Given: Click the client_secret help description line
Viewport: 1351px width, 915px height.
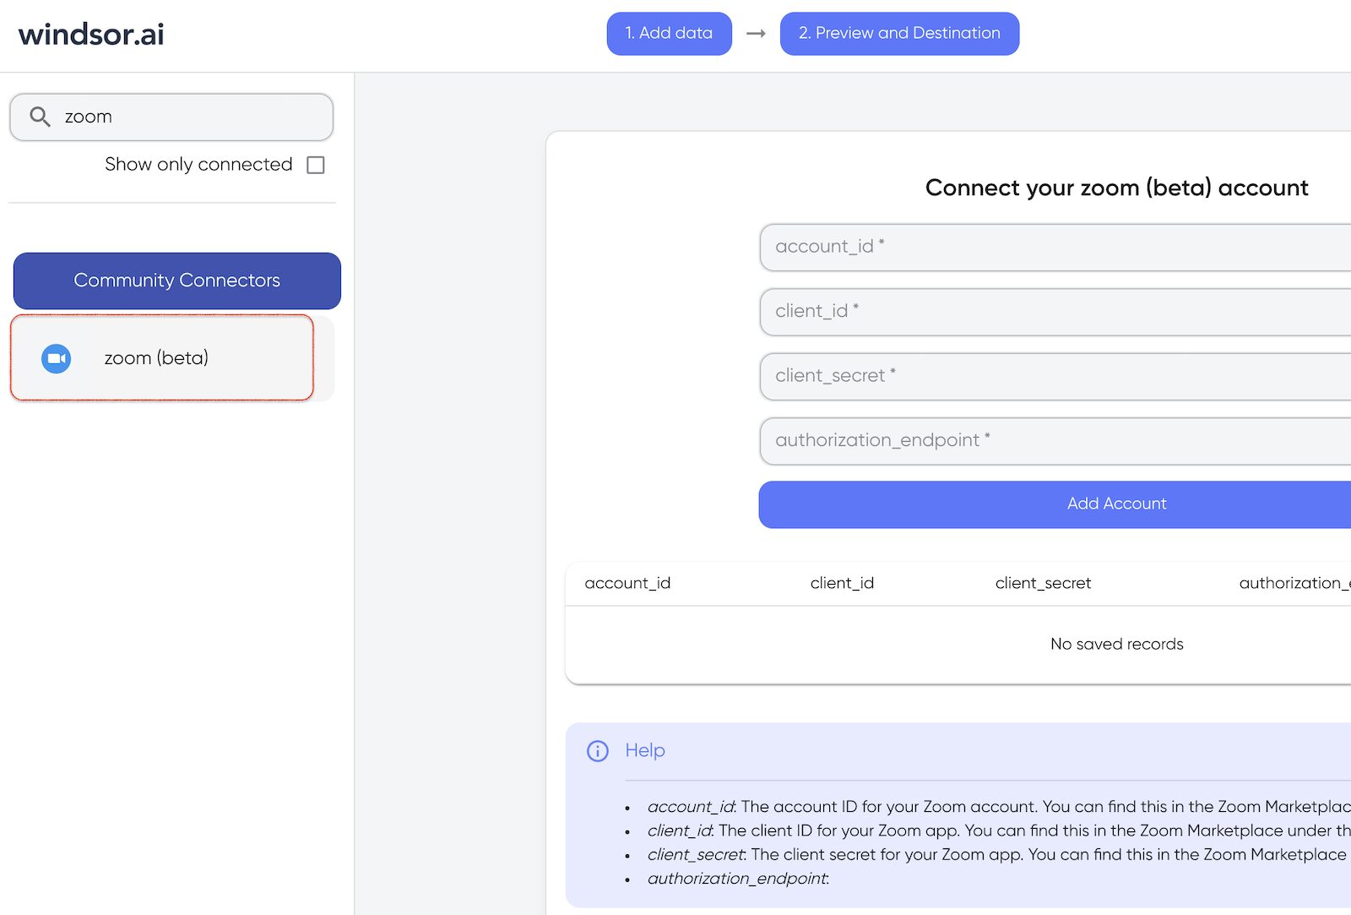Looking at the screenshot, I should 999,854.
